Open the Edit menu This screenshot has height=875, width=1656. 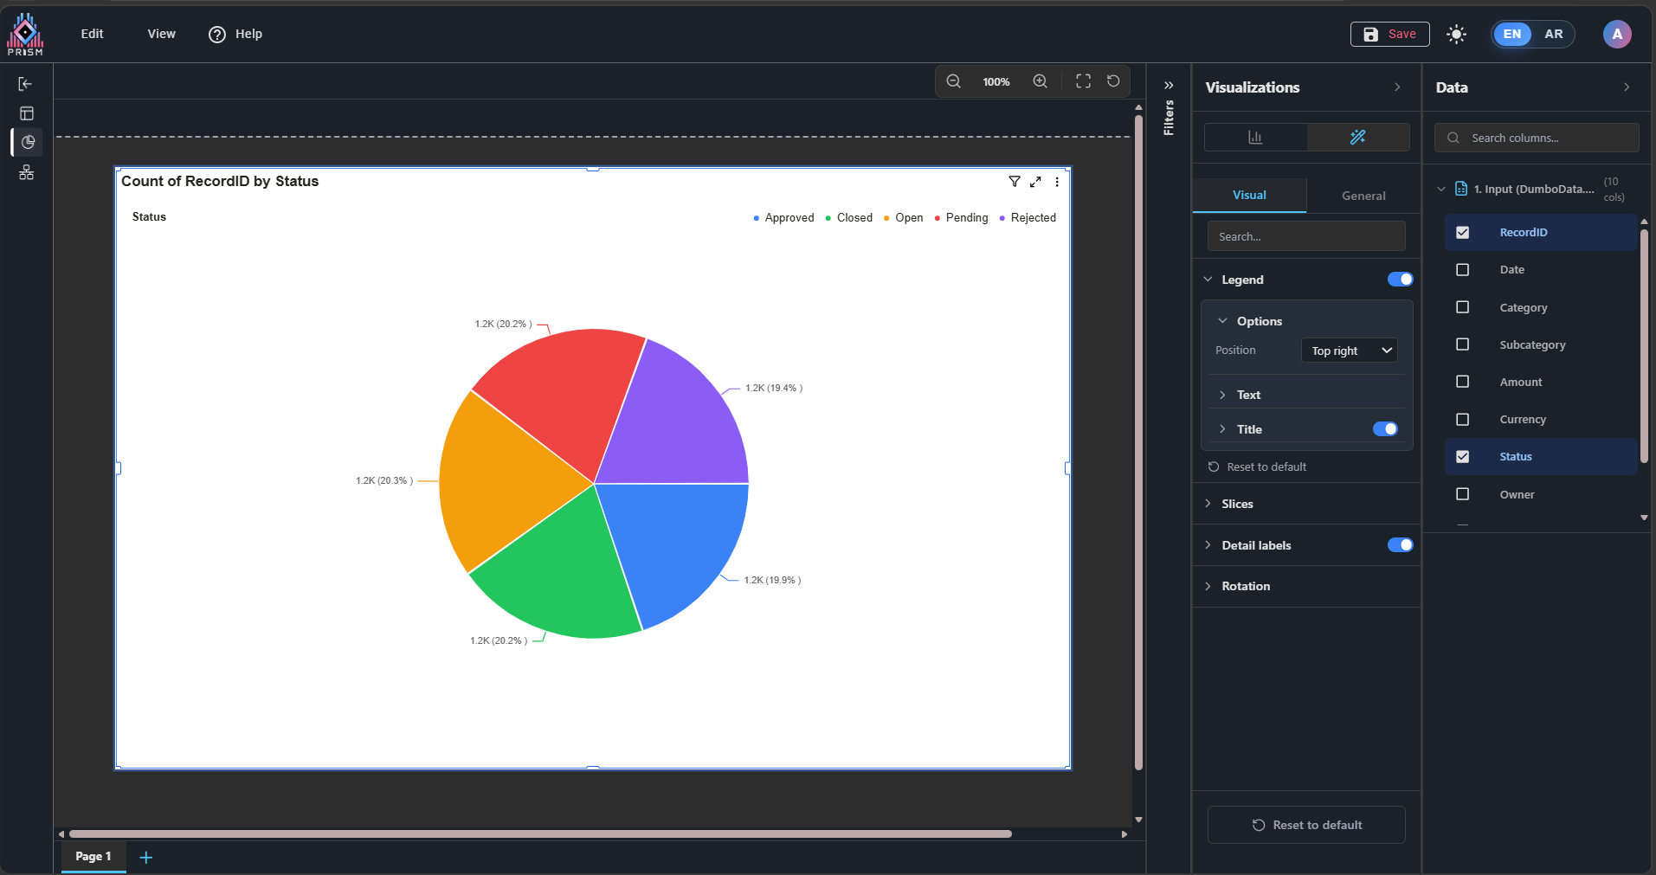(x=92, y=34)
